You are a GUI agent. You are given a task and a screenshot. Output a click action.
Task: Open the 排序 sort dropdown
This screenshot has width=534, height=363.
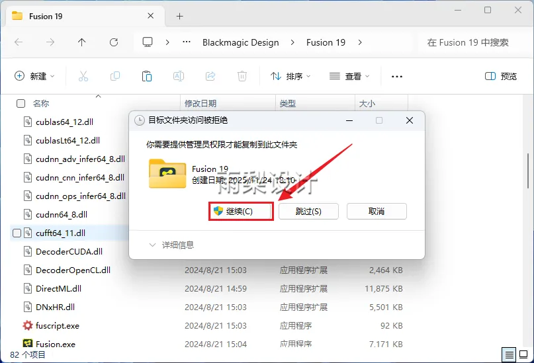click(290, 76)
